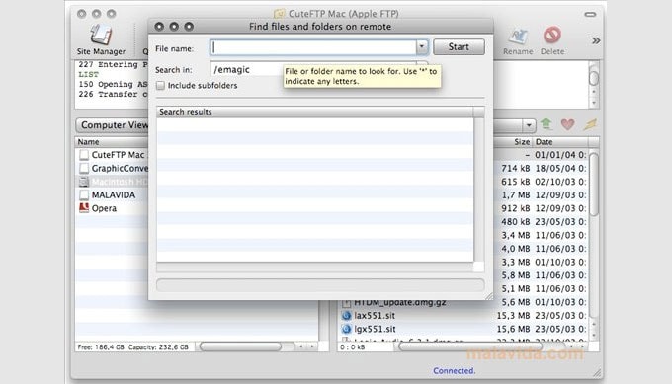
Task: Sort local files by Name column
Action: tap(112, 142)
